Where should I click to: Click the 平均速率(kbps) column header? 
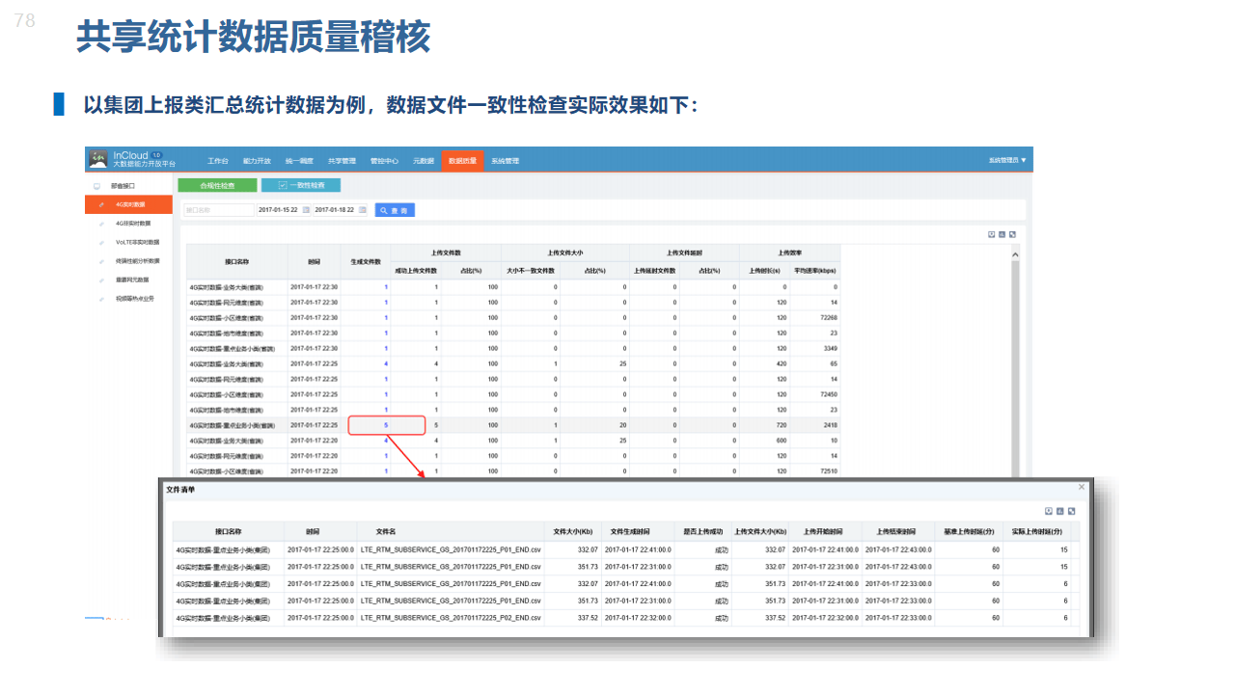[814, 271]
